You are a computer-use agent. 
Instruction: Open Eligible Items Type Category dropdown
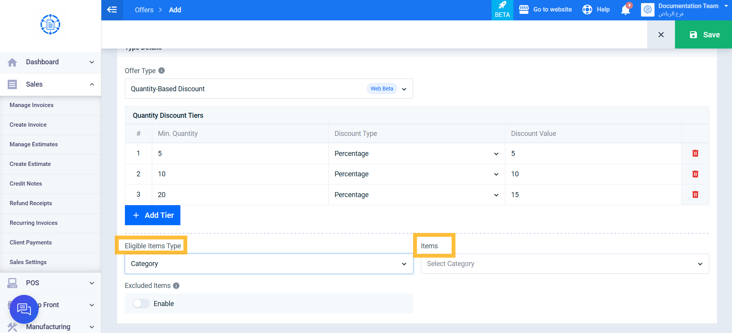269,264
